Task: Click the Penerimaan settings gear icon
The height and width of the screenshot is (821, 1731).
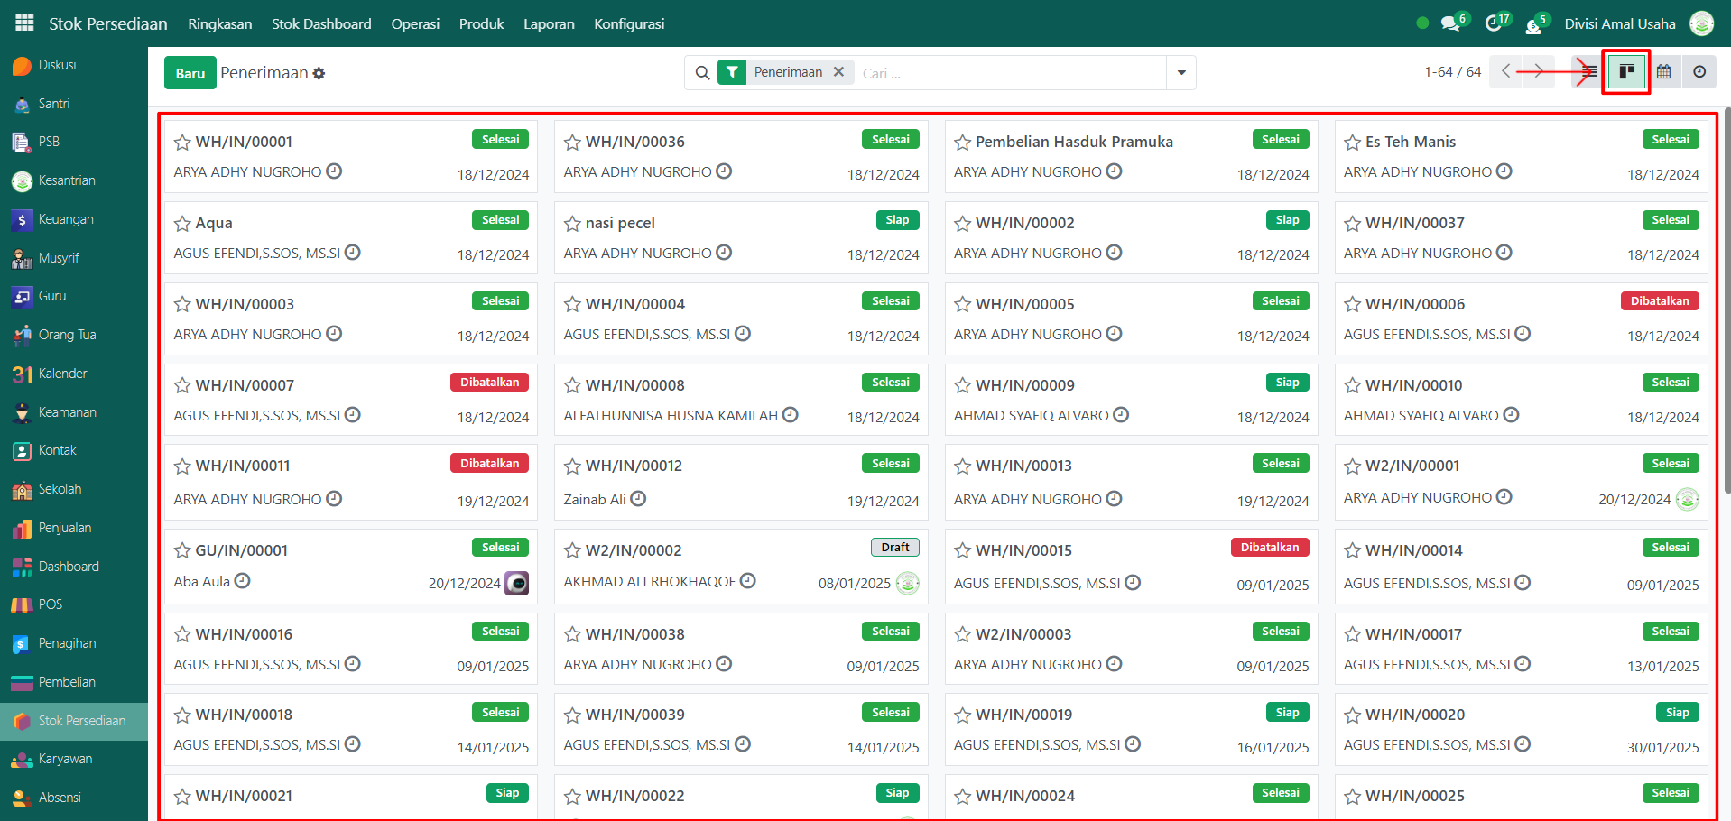Action: (x=319, y=74)
